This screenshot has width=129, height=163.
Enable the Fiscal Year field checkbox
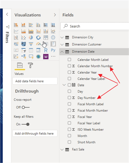69,117
